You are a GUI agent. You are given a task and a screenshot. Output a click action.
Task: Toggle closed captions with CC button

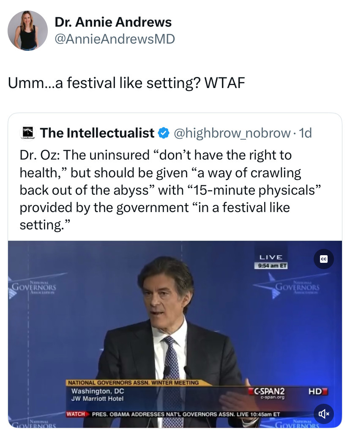click(x=324, y=259)
